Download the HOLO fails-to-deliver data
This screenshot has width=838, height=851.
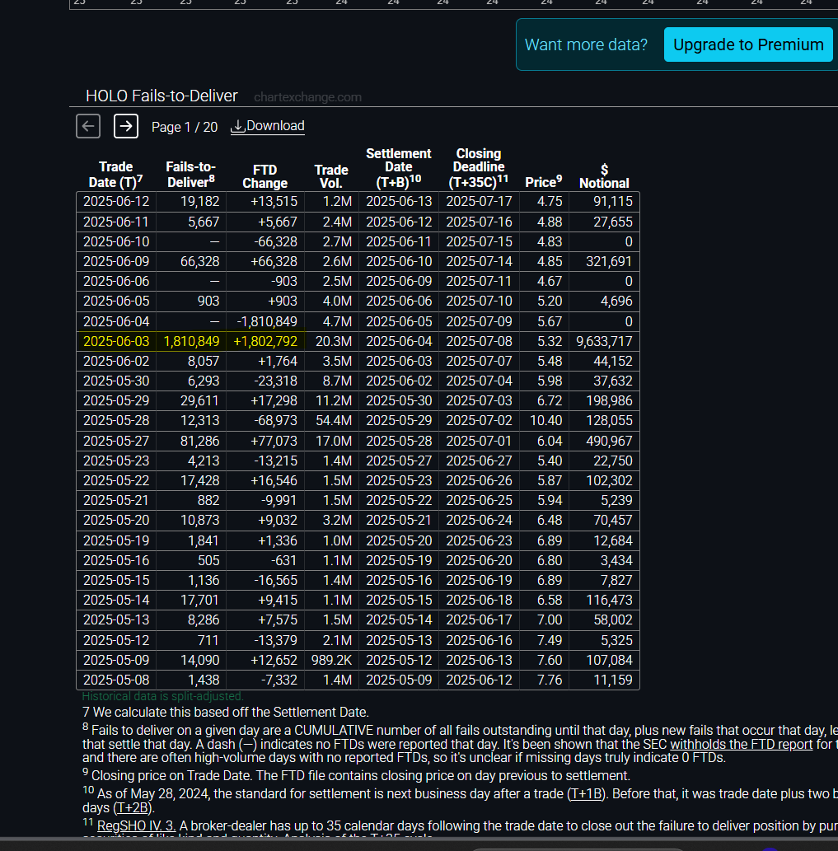[268, 126]
